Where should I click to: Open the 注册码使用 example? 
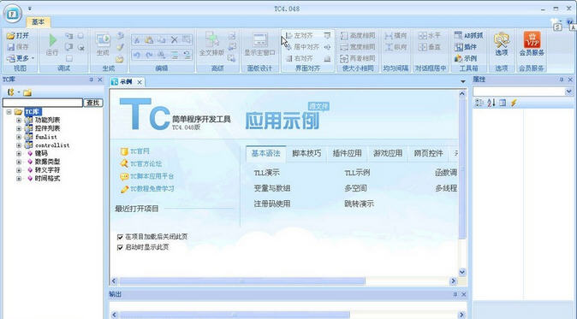click(x=272, y=204)
